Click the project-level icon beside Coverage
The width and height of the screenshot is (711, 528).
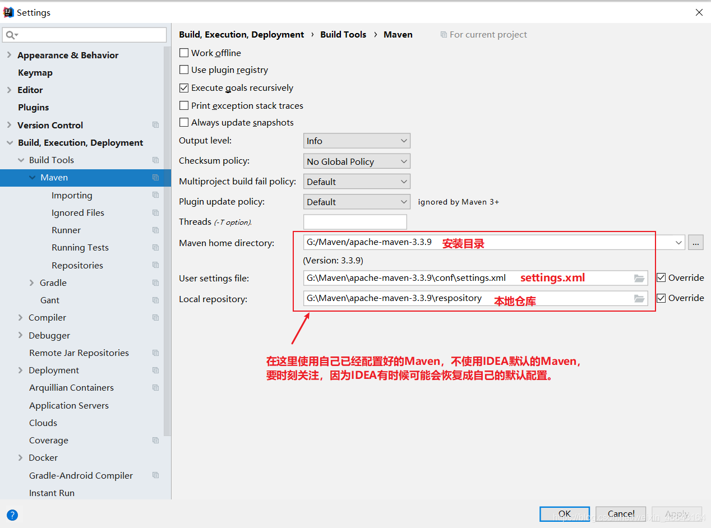click(155, 440)
